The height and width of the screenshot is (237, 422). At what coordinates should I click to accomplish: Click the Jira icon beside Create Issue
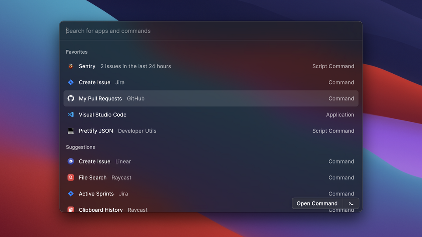[71, 82]
